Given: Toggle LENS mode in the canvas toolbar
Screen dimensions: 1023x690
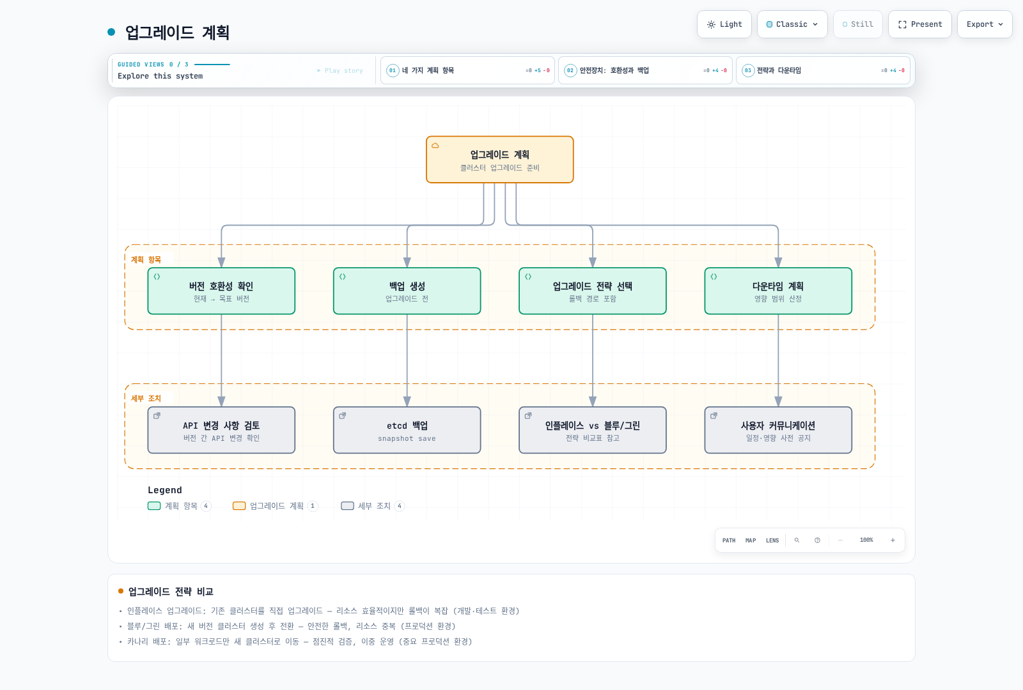Looking at the screenshot, I should coord(772,540).
